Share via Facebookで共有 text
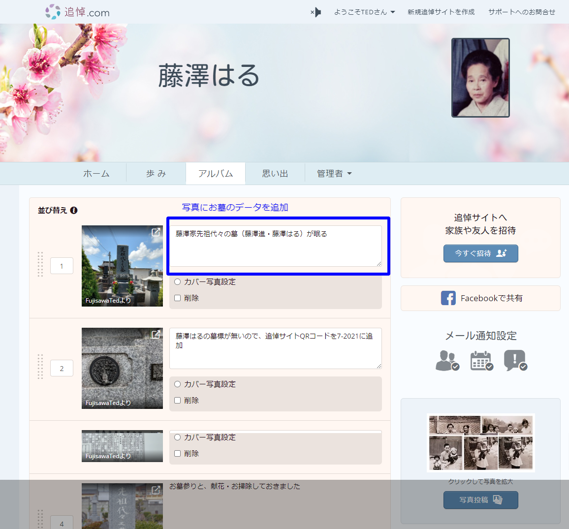The image size is (569, 529). (491, 298)
